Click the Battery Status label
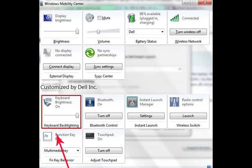 [x=146, y=41]
